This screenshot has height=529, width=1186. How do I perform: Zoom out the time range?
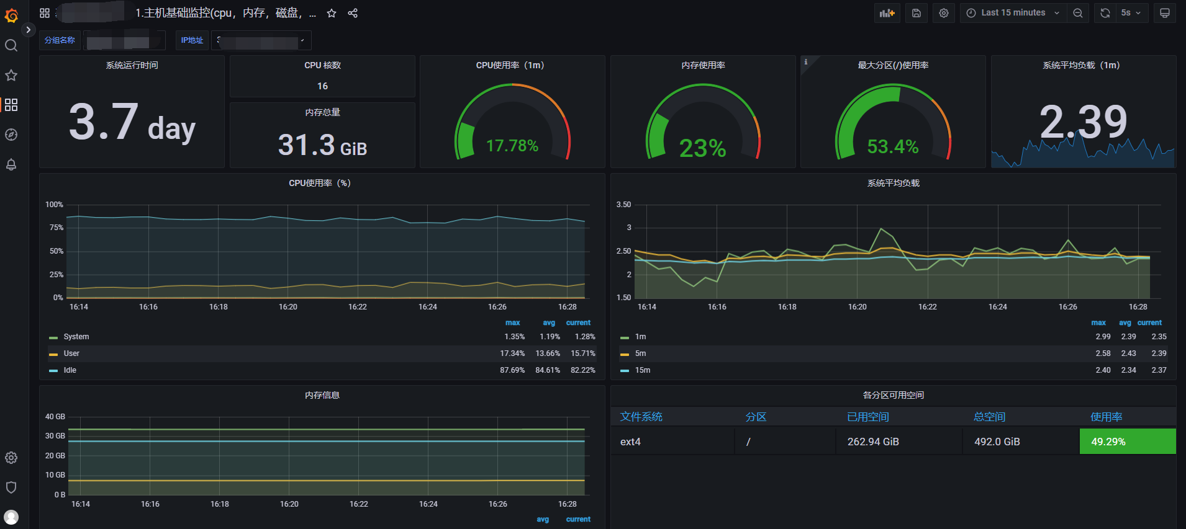[x=1078, y=13]
